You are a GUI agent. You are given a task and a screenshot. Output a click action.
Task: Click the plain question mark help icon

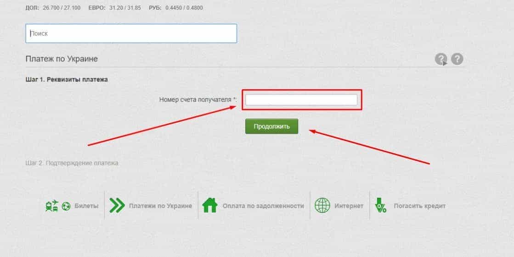coord(457,59)
